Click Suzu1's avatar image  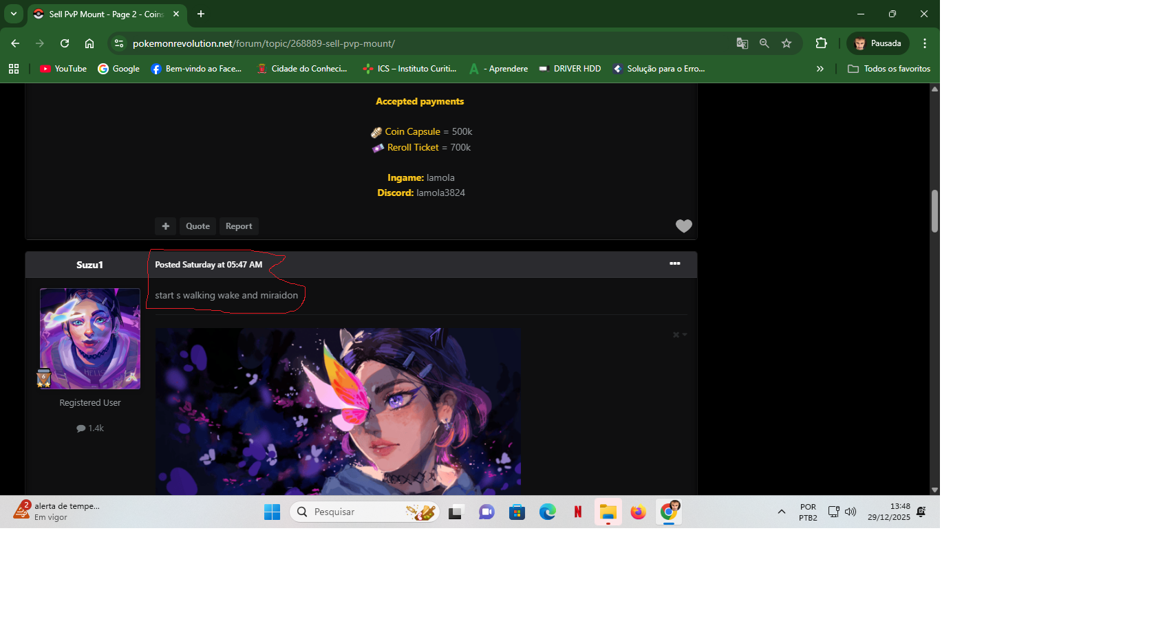(x=90, y=338)
